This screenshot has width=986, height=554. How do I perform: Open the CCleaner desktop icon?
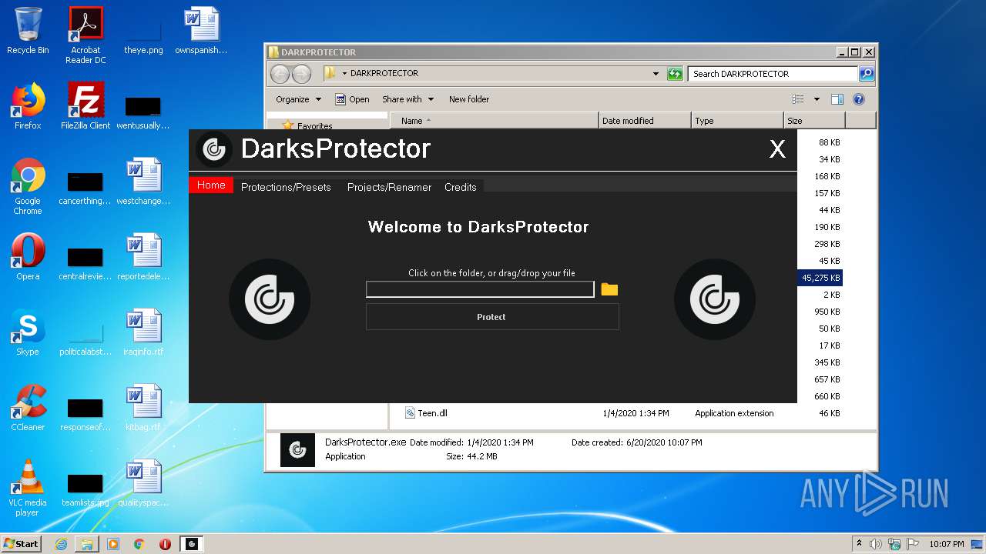coord(28,408)
